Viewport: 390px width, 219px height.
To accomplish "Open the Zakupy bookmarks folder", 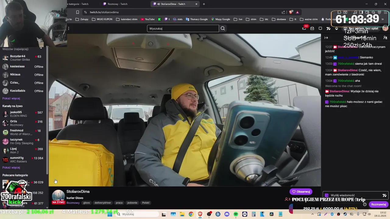I will coord(82,19).
